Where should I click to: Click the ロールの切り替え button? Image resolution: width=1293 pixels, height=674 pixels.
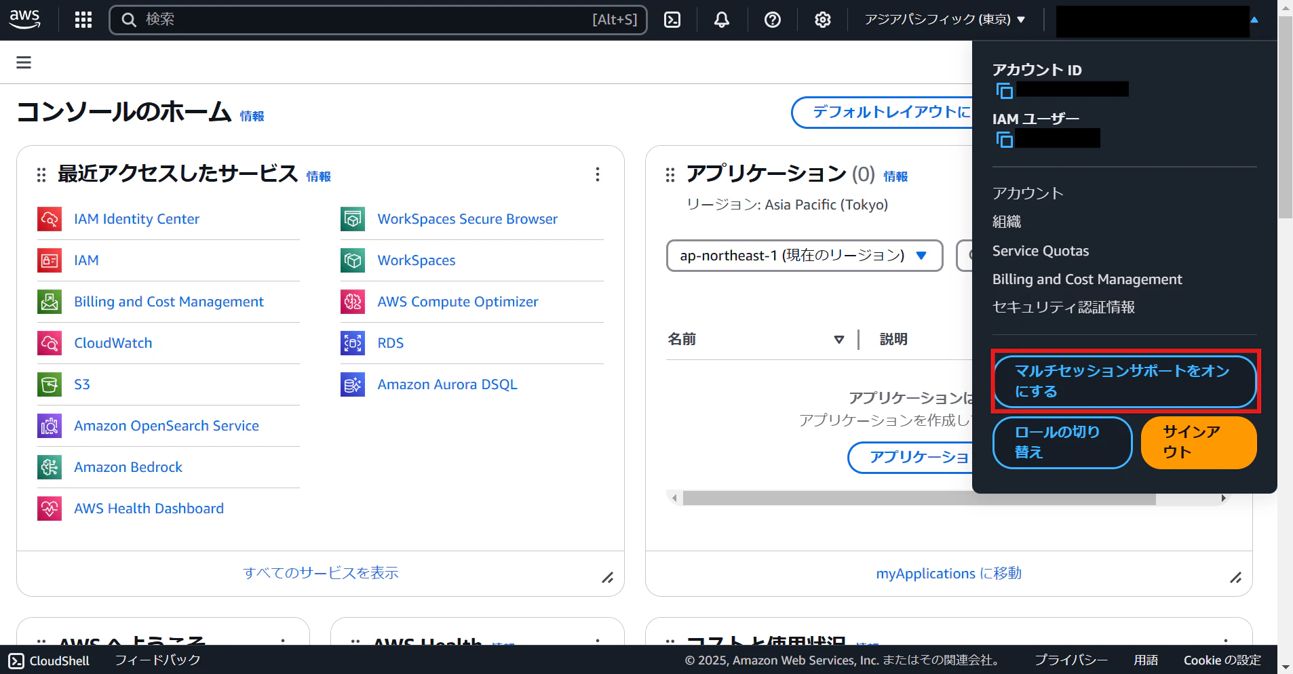(1062, 442)
